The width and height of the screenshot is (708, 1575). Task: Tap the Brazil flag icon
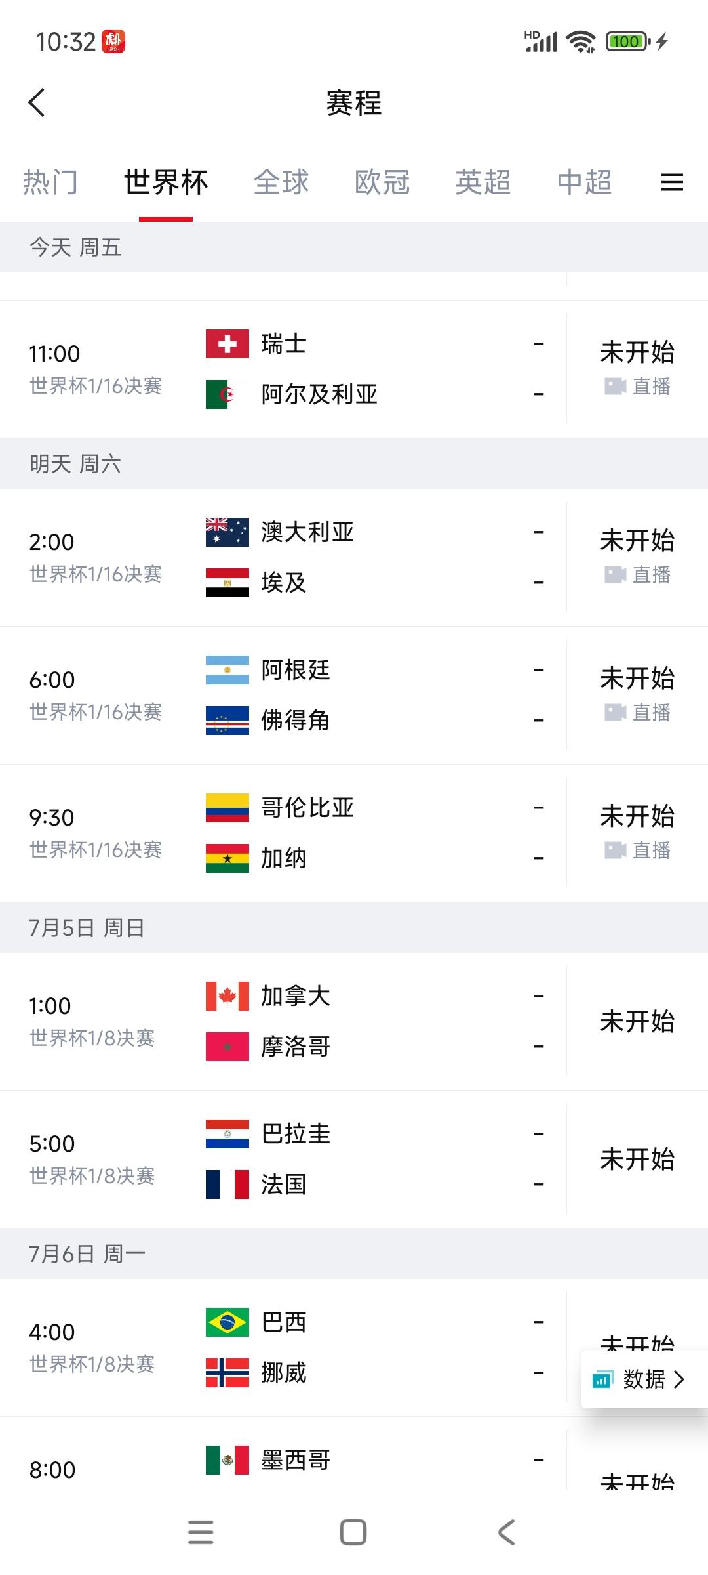[x=227, y=1322]
